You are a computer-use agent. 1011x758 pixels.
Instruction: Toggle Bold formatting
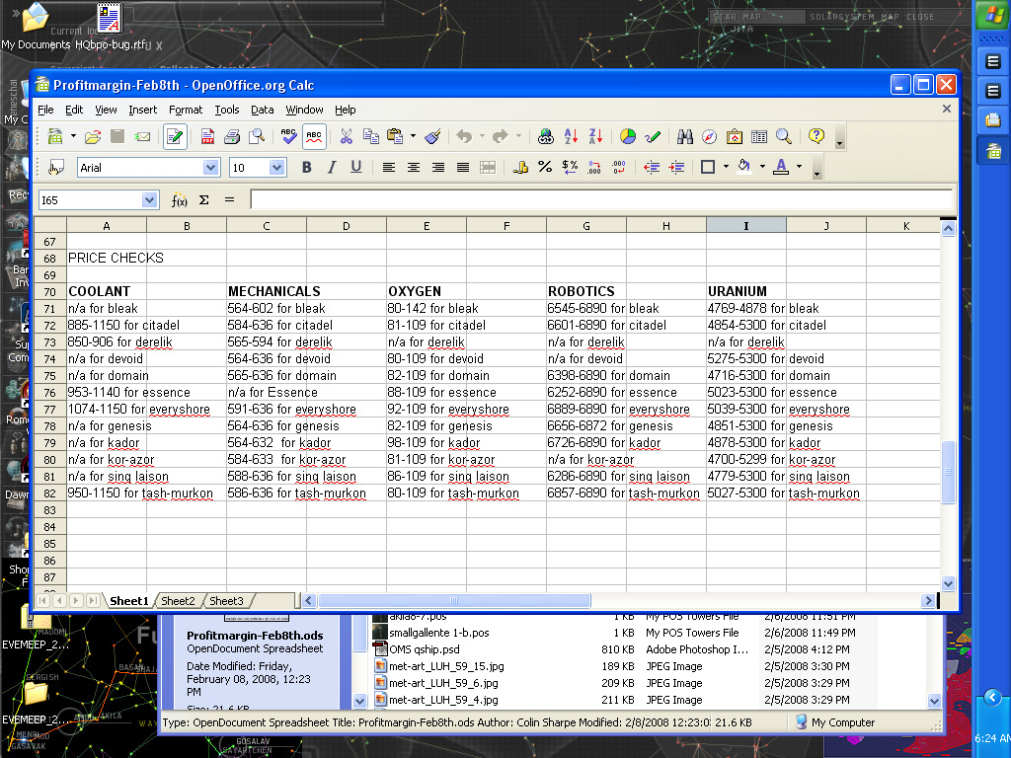pos(307,168)
